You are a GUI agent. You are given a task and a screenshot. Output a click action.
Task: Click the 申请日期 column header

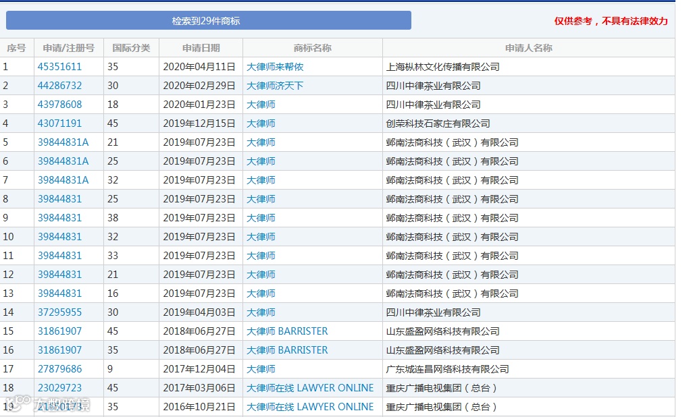pyautogui.click(x=201, y=48)
